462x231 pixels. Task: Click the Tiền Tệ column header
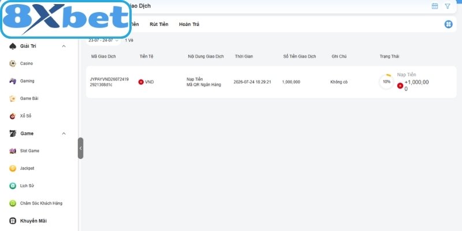click(147, 56)
